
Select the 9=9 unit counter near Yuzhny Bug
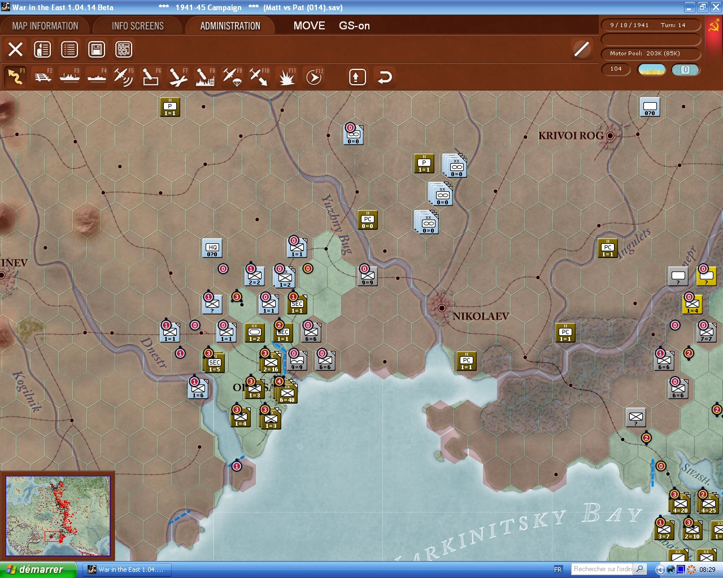(368, 276)
